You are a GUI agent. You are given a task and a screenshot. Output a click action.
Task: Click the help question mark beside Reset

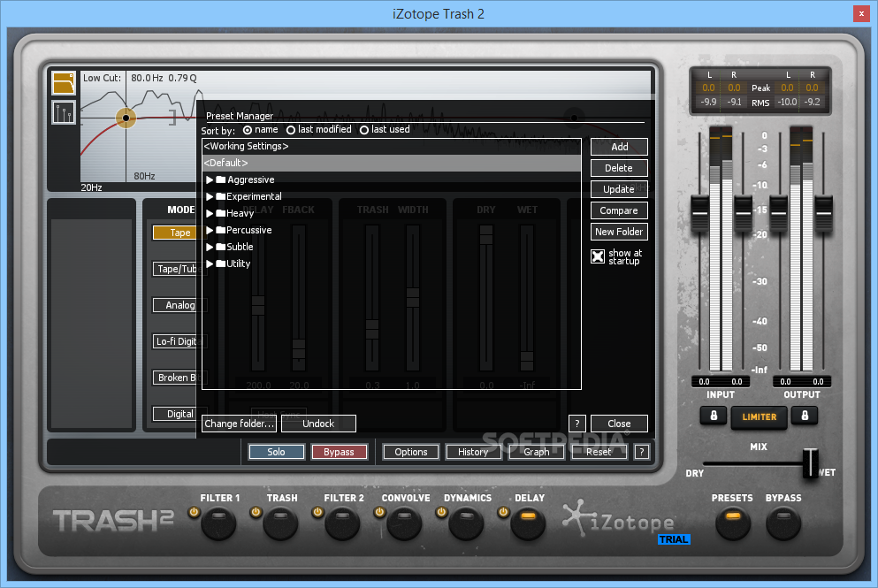tap(642, 452)
